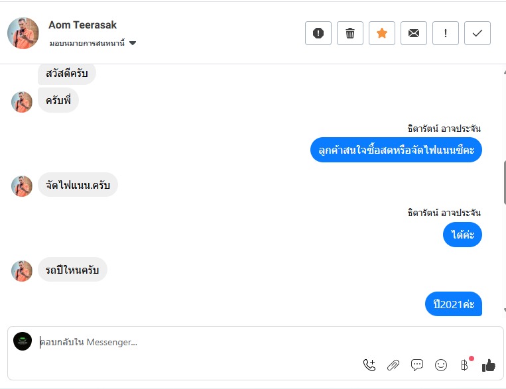Mark conversation as spam with octagon icon

pyautogui.click(x=318, y=33)
